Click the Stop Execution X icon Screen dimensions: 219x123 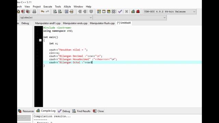(127, 11)
